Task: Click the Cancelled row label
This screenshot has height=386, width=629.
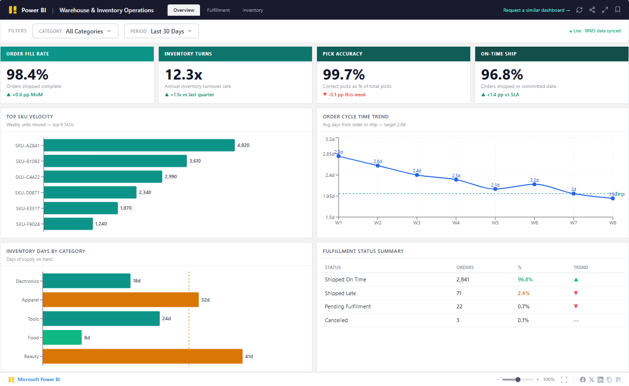Action: coord(336,320)
